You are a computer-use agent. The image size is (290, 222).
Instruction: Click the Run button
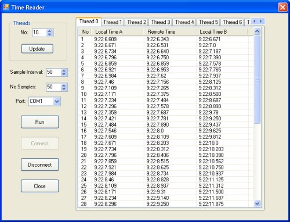click(39, 122)
